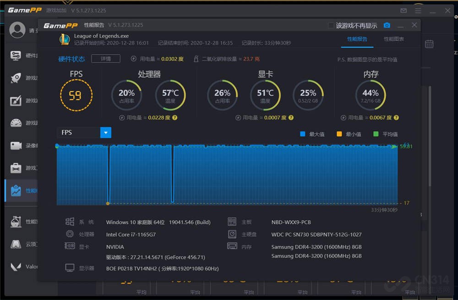Click the NBD-WXX9-PCB motherboard text
This screenshot has width=458, height=300.
click(291, 222)
